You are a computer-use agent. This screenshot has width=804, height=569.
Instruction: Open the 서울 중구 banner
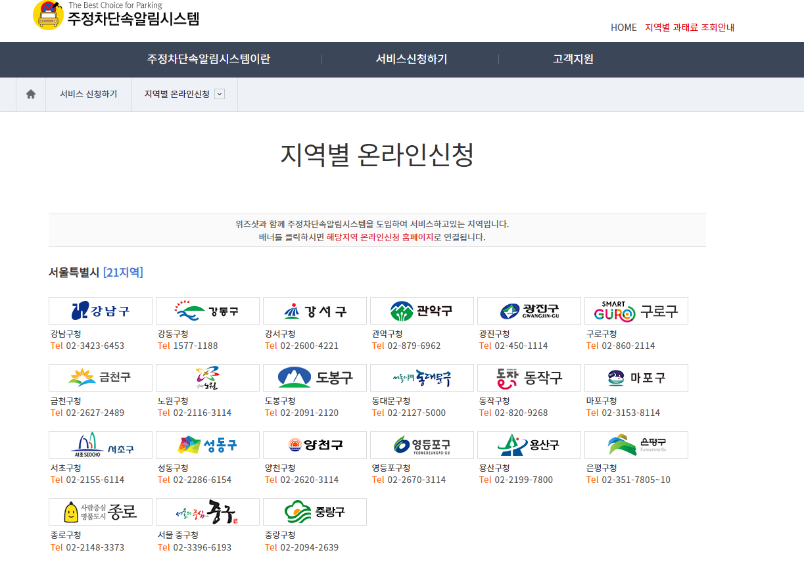tap(208, 512)
